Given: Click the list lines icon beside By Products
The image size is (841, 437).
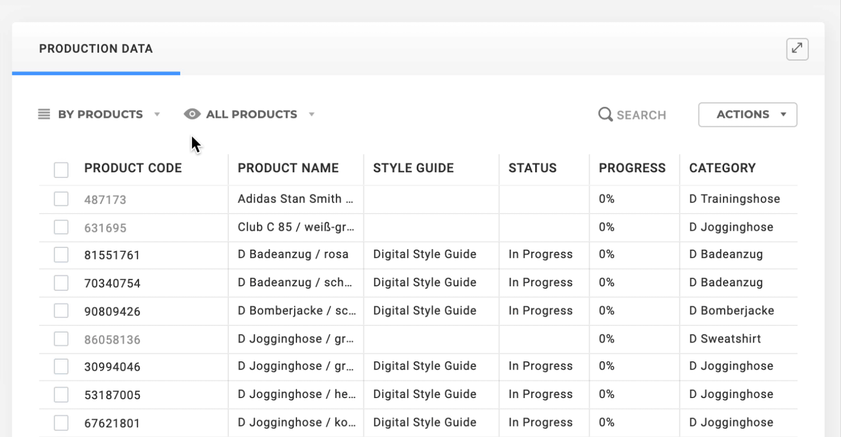Looking at the screenshot, I should pos(44,115).
